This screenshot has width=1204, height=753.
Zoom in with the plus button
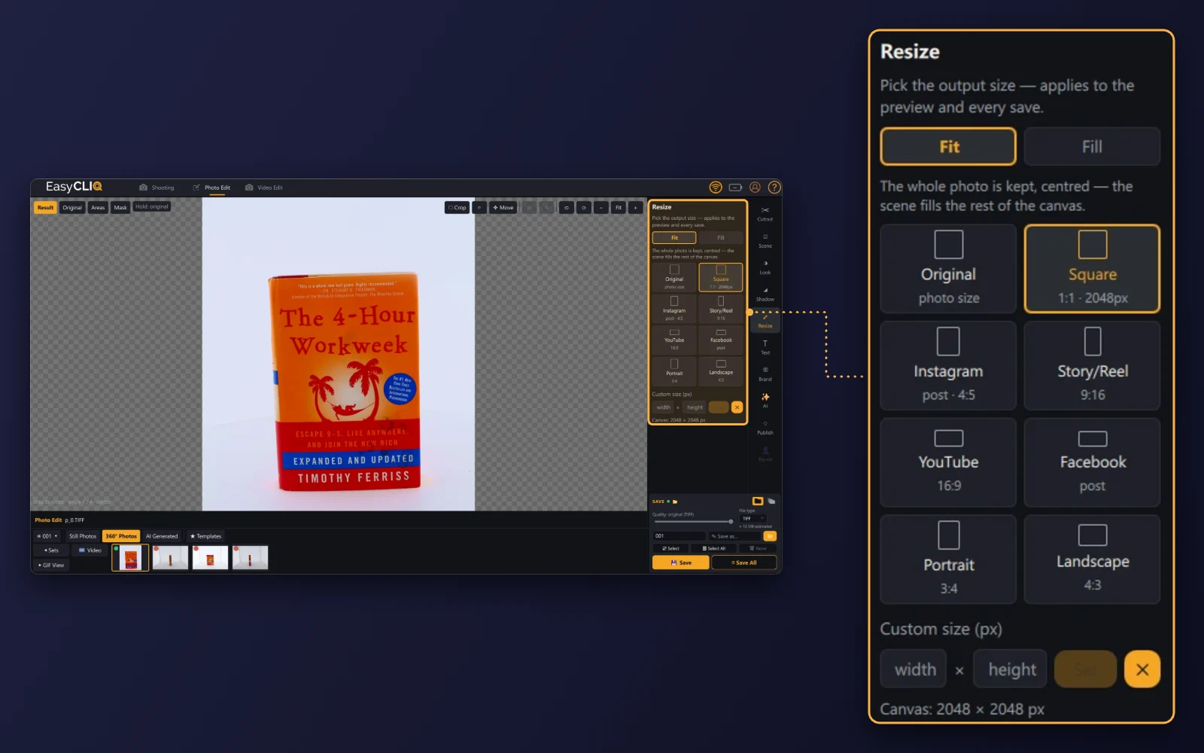coord(636,207)
